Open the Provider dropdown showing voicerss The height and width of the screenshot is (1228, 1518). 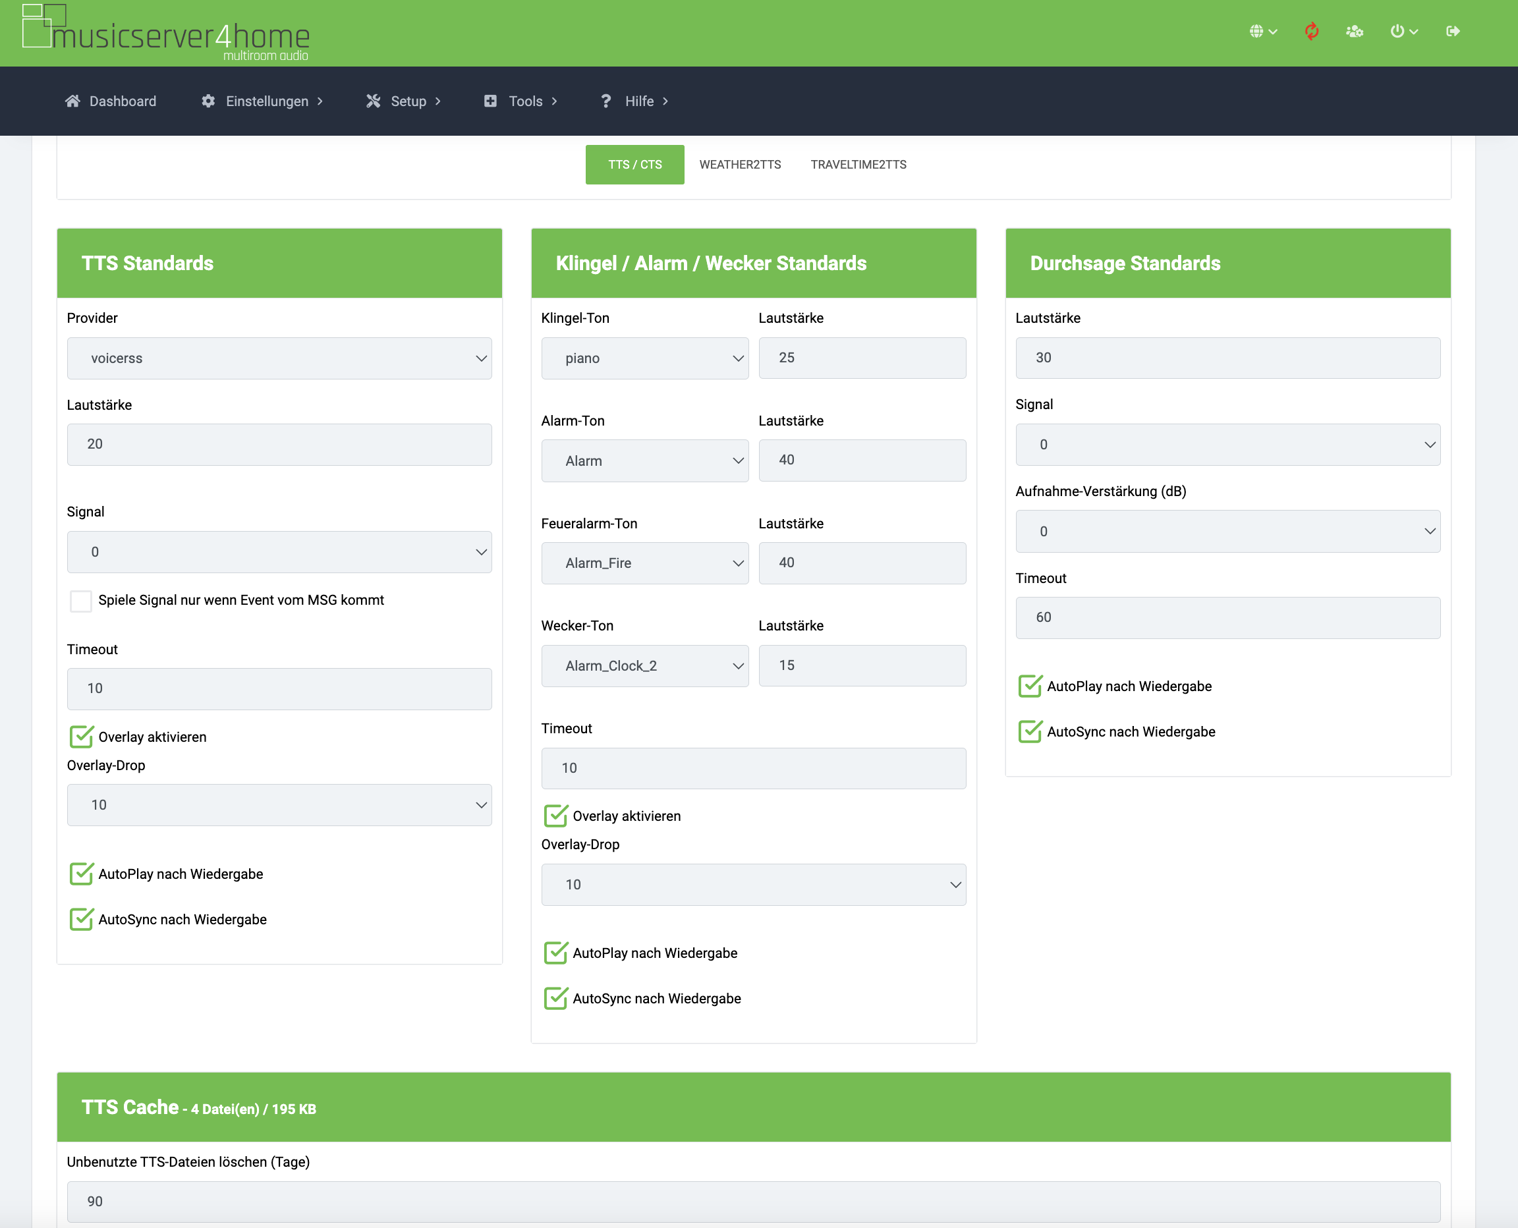(279, 358)
